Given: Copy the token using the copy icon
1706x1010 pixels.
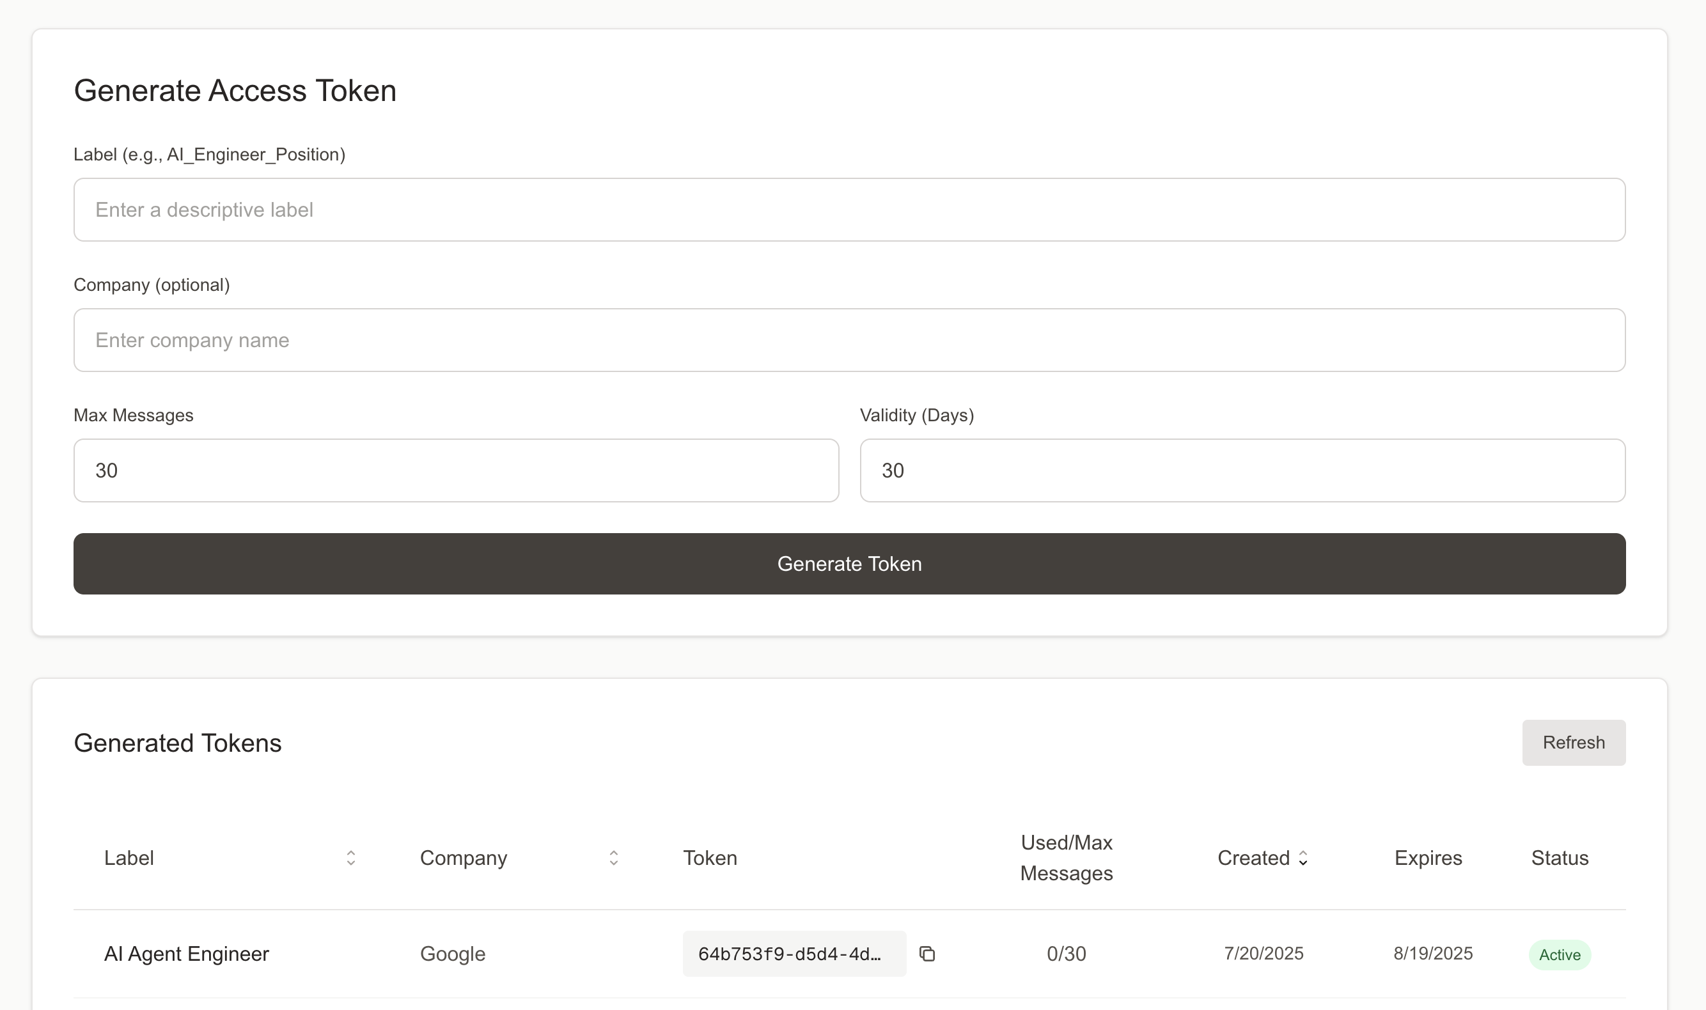Looking at the screenshot, I should tap(927, 954).
